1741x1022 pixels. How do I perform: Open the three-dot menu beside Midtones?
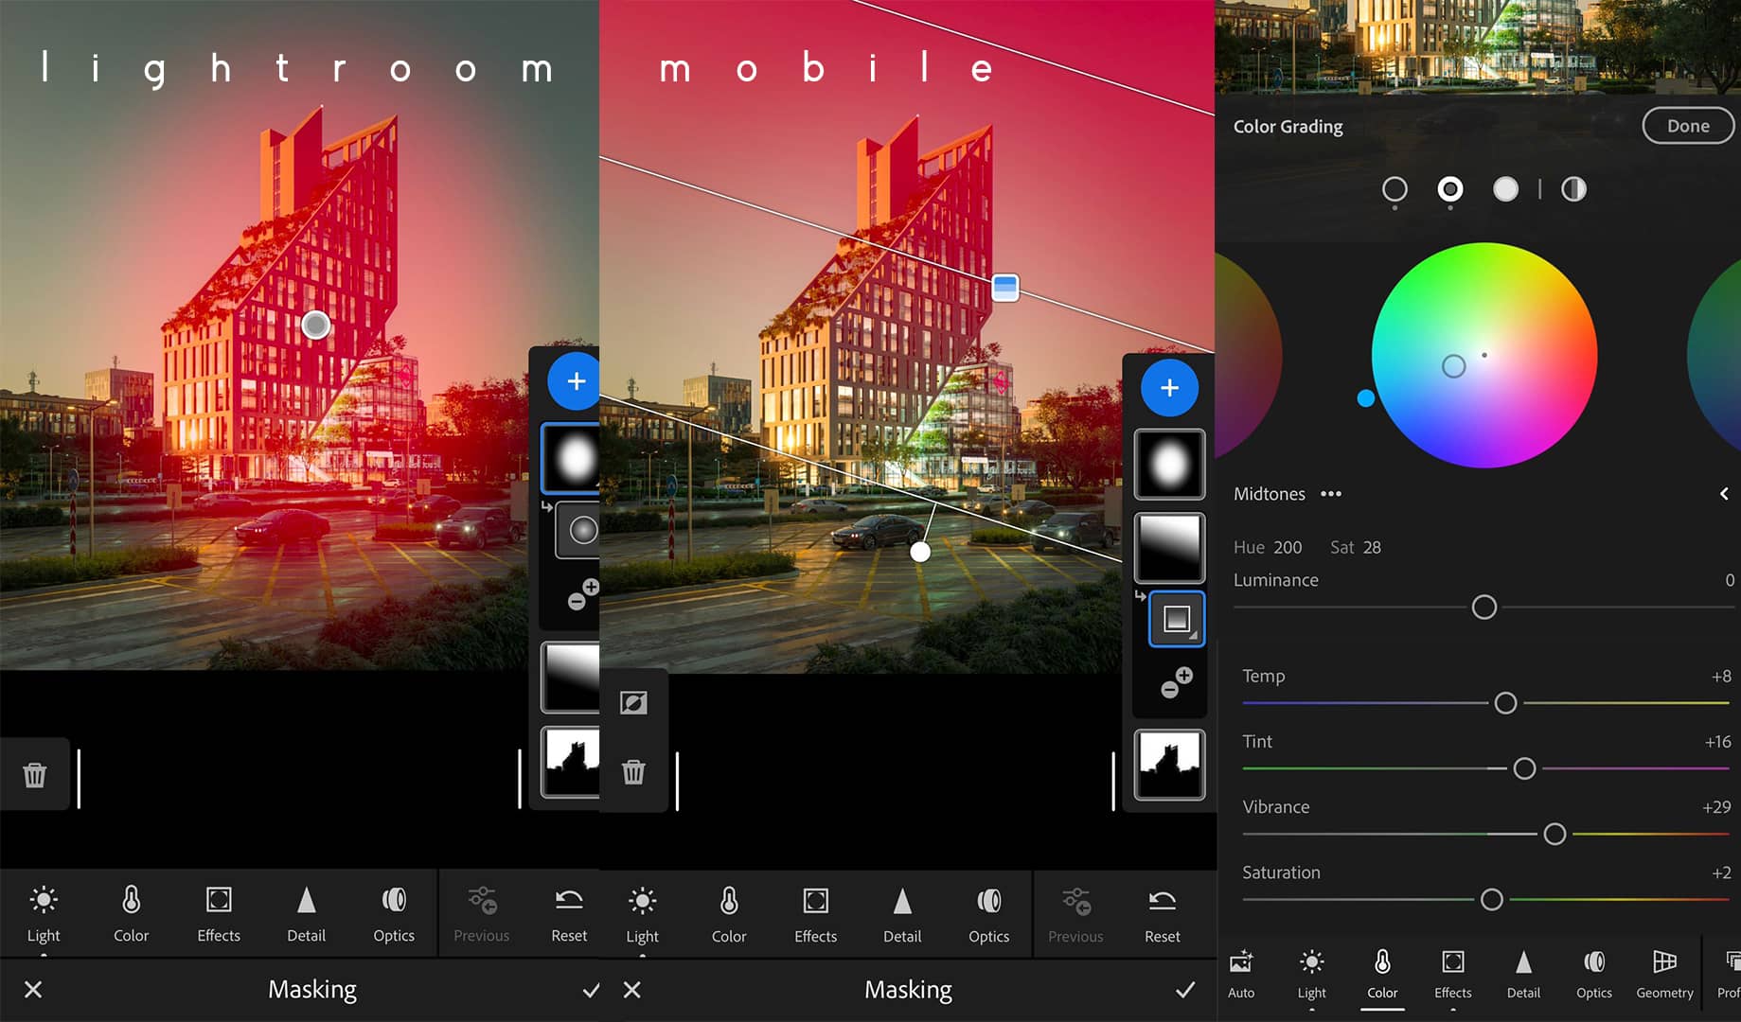[1331, 494]
